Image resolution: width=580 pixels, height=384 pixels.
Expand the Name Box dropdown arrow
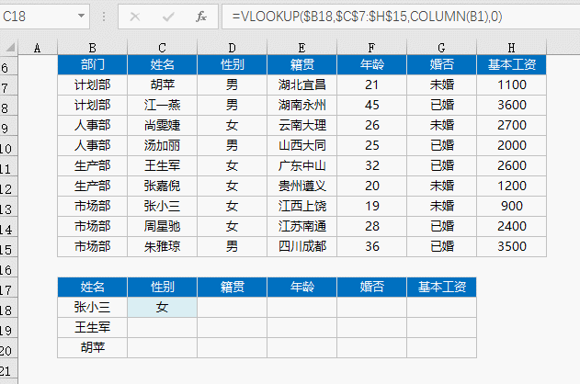tap(82, 17)
